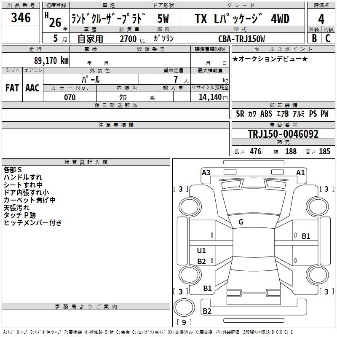Click door type 5W
The width and height of the screenshot is (337, 337).
pyautogui.click(x=163, y=19)
